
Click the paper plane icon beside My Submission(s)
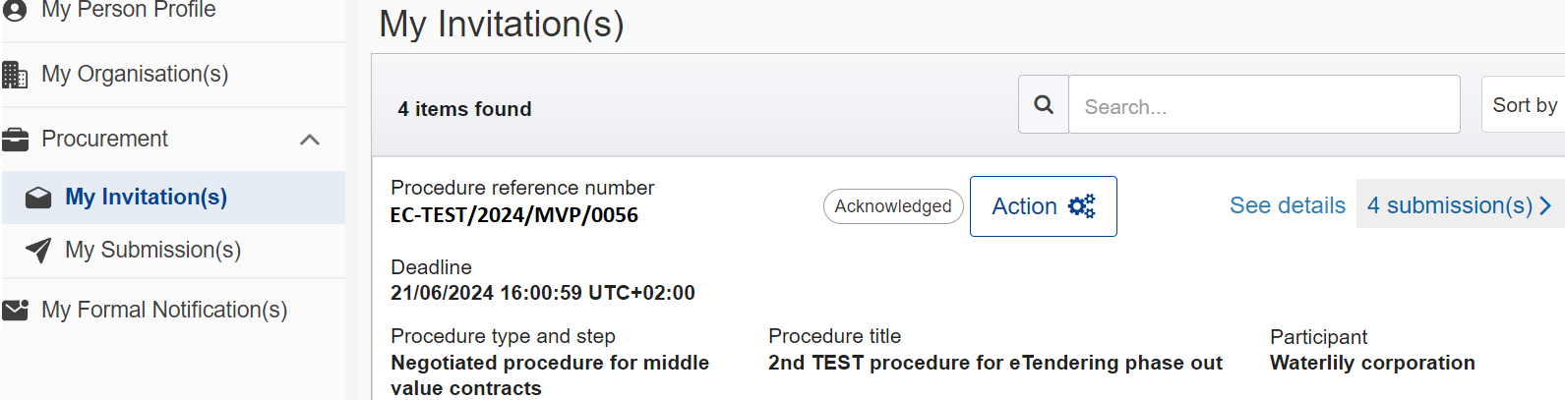[38, 251]
